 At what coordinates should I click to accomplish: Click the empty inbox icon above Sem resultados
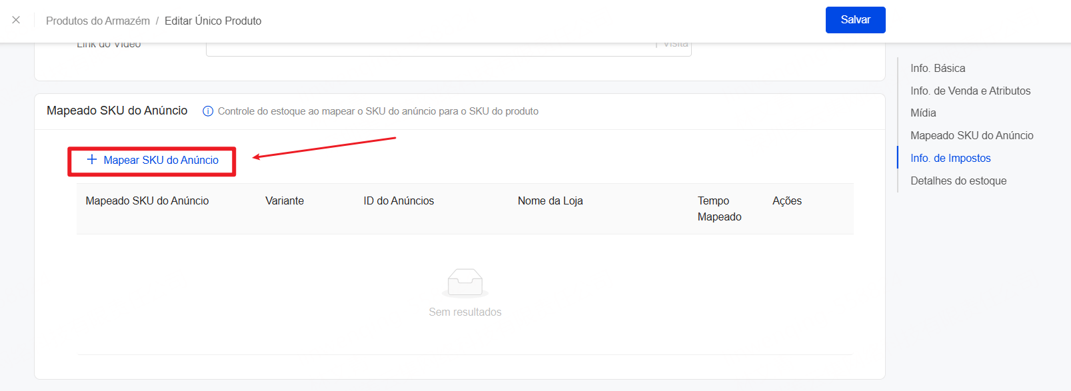coord(465,282)
